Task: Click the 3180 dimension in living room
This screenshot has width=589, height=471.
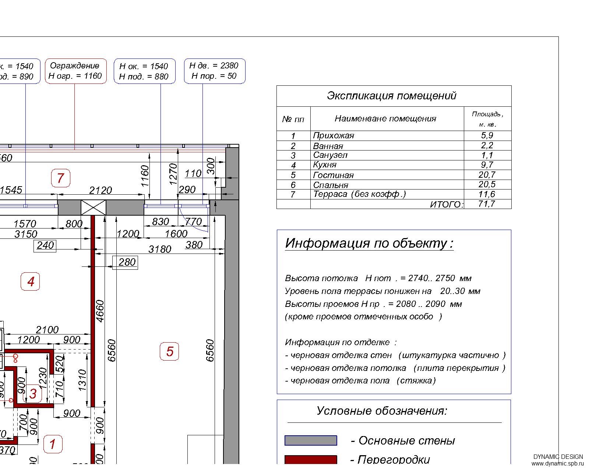Action: pos(160,249)
